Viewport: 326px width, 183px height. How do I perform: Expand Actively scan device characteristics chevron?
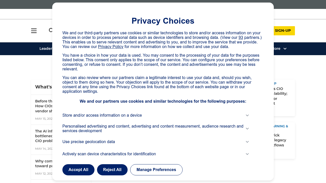pyautogui.click(x=247, y=154)
